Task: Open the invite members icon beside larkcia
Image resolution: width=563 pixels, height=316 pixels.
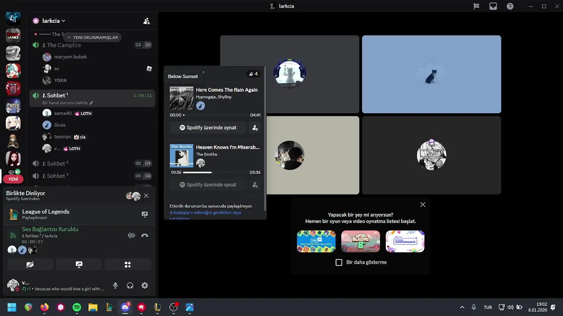Action: point(146,21)
